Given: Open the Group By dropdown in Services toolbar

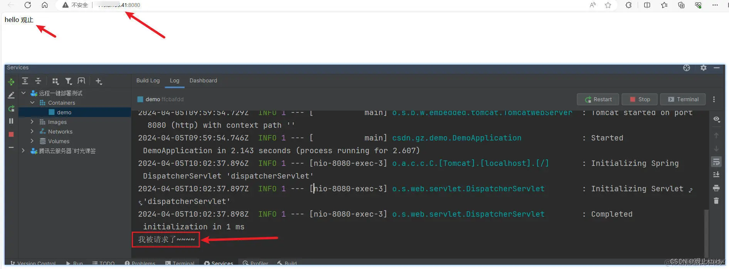Looking at the screenshot, I should click(x=55, y=81).
